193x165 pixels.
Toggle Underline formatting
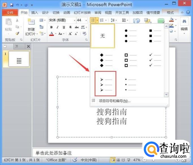64,27
